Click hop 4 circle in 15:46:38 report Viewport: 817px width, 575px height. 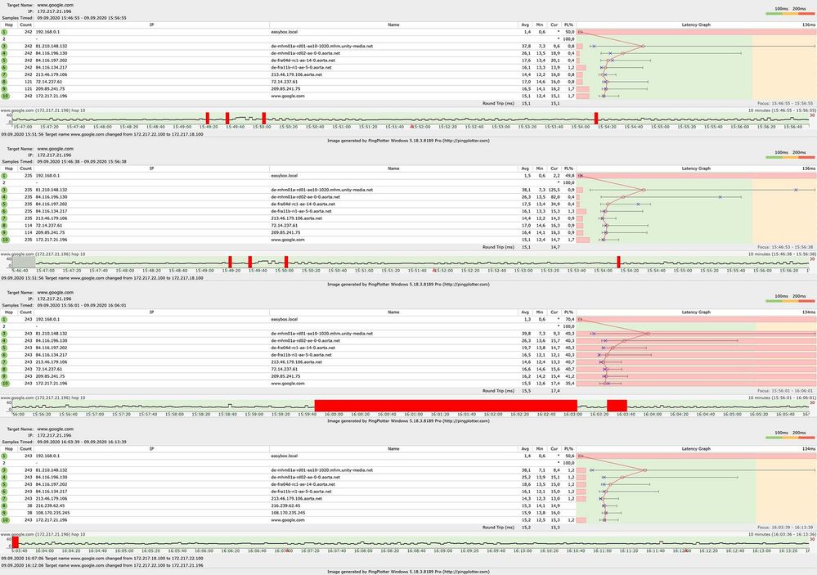click(4, 197)
